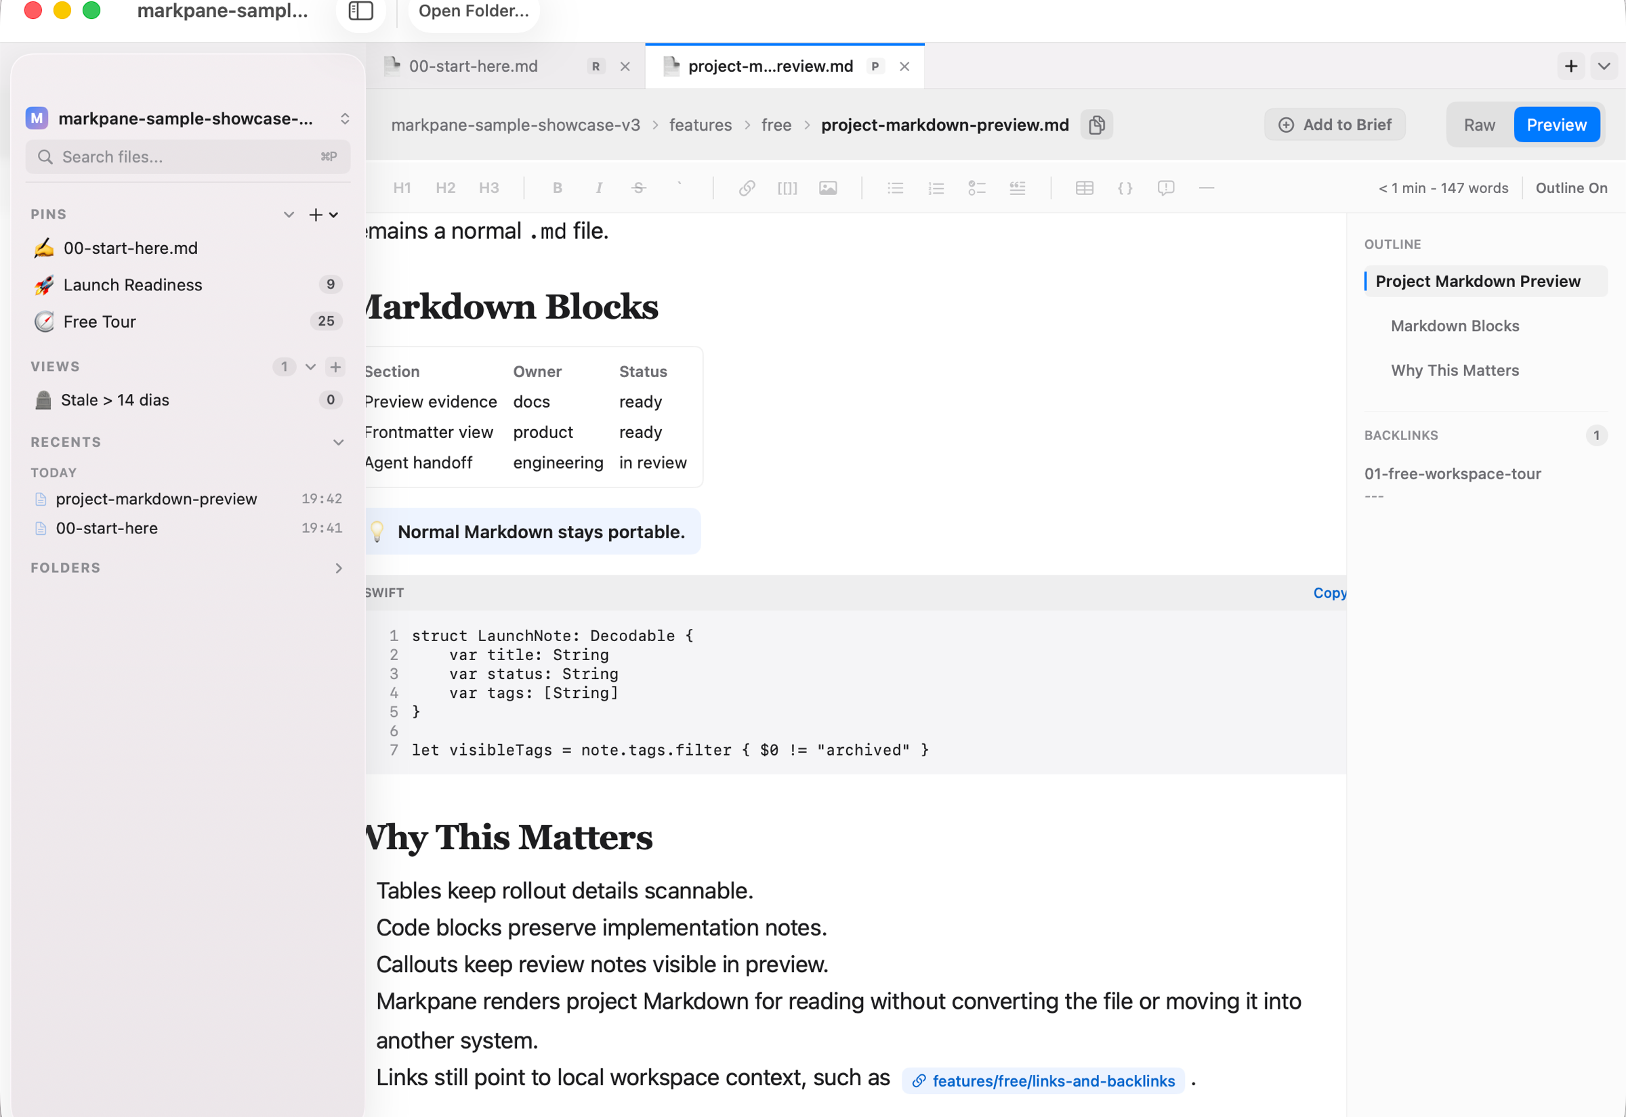Click the BACKLINKS count badge
Screen dimensions: 1626x1117
(1596, 435)
